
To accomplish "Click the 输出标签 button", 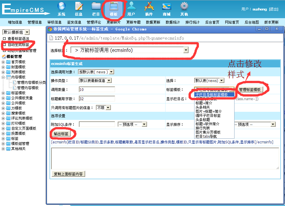I will (x=61, y=134).
